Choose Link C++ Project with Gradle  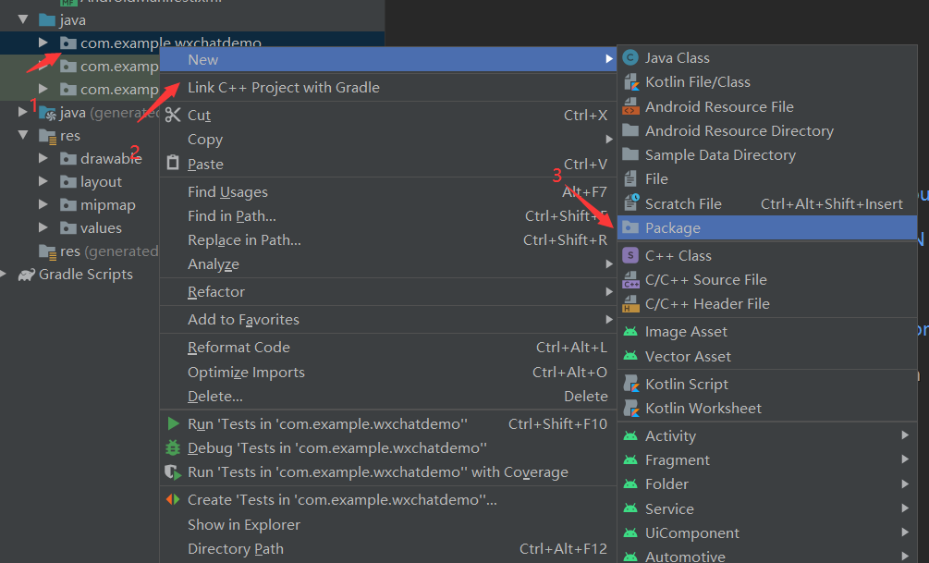click(x=388, y=87)
